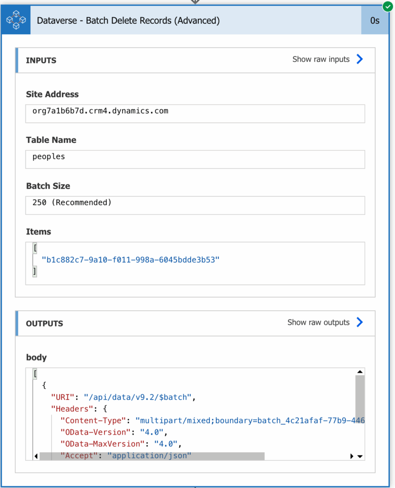
Task: Click the 0s duration label
Action: (375, 20)
